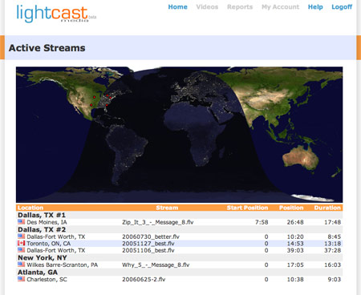
Task: Click the 7:58 start position value
Action: (262, 222)
